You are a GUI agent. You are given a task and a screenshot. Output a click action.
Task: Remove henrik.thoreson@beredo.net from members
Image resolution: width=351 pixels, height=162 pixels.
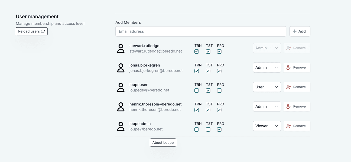click(297, 106)
